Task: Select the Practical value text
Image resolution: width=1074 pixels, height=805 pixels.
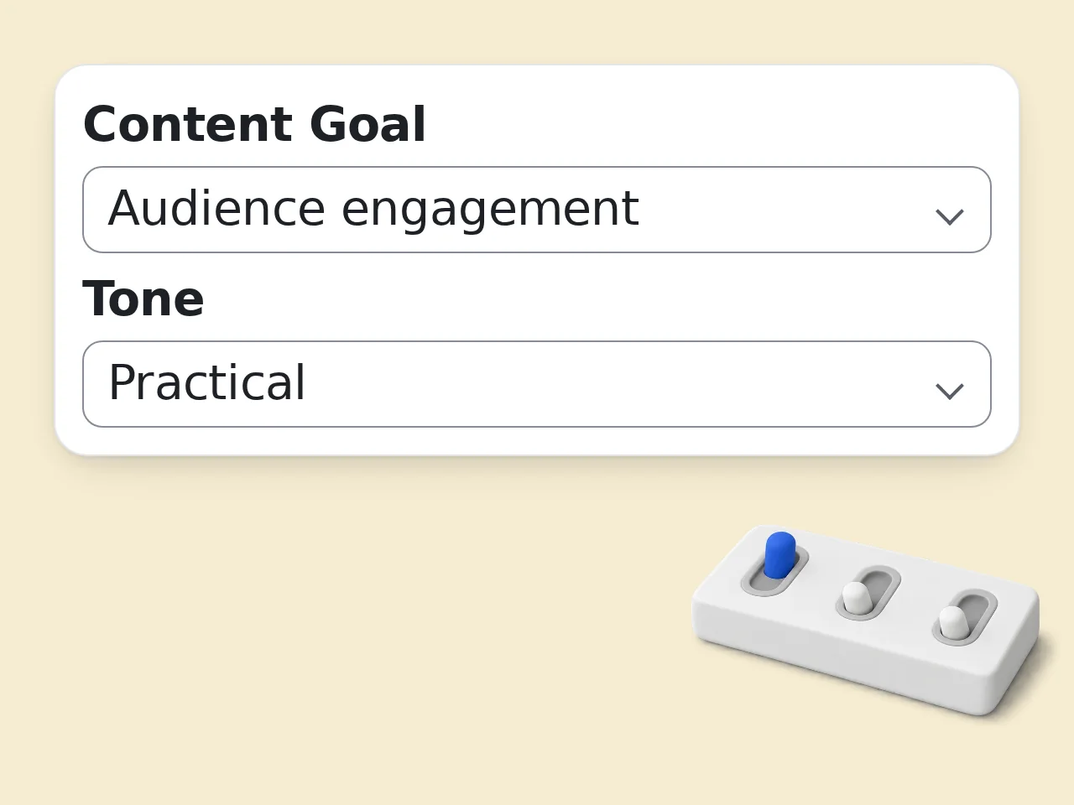Action: point(206,382)
